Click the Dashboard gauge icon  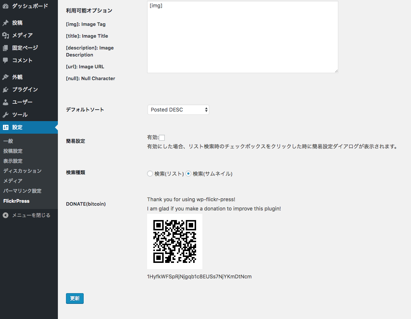pyautogui.click(x=6, y=6)
